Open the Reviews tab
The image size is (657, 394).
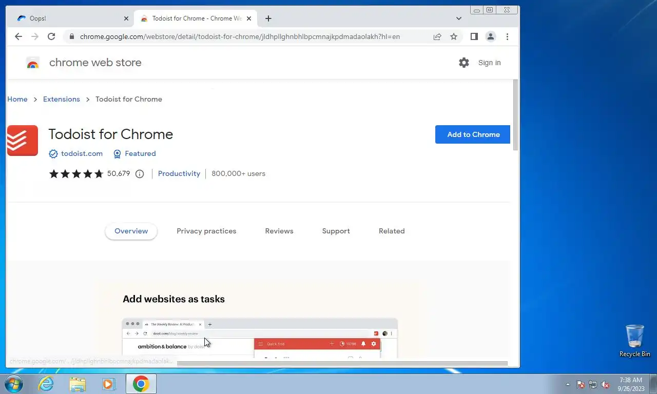click(279, 231)
